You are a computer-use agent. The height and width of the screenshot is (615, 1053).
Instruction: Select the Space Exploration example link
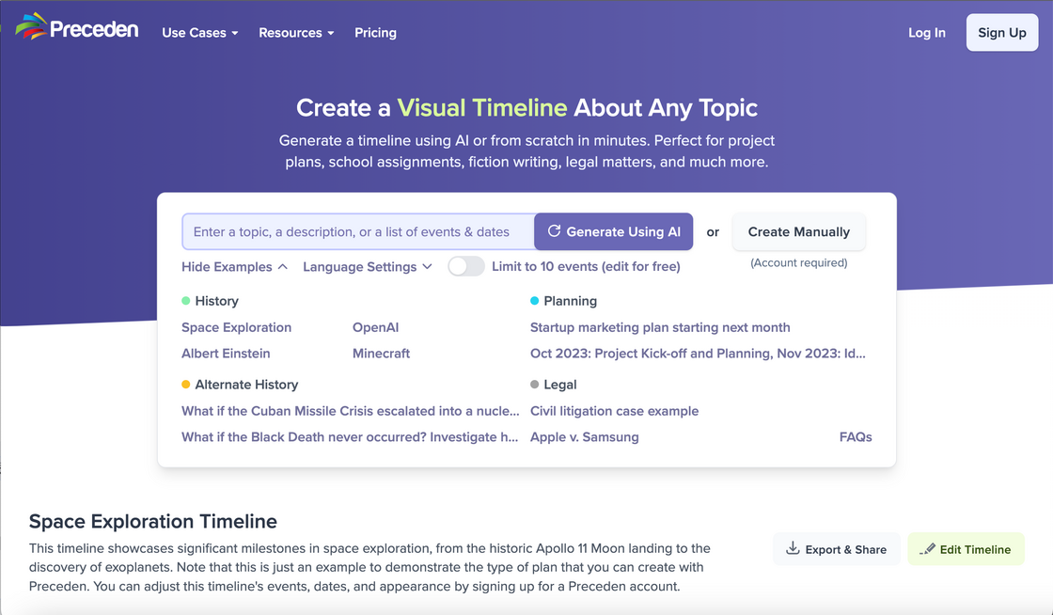click(x=236, y=327)
